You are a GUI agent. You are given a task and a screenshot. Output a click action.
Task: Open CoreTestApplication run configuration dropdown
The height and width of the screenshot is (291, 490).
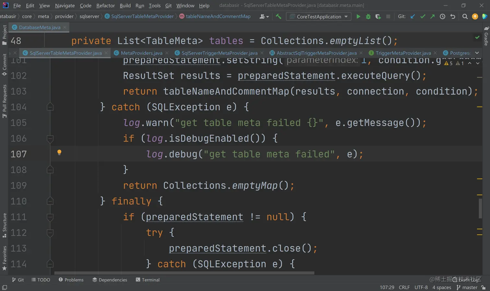319,17
